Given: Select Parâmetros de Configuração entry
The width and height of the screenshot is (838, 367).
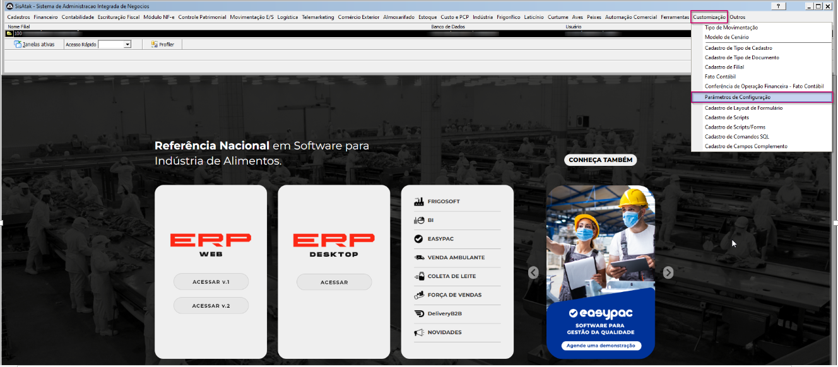Looking at the screenshot, I should point(762,97).
